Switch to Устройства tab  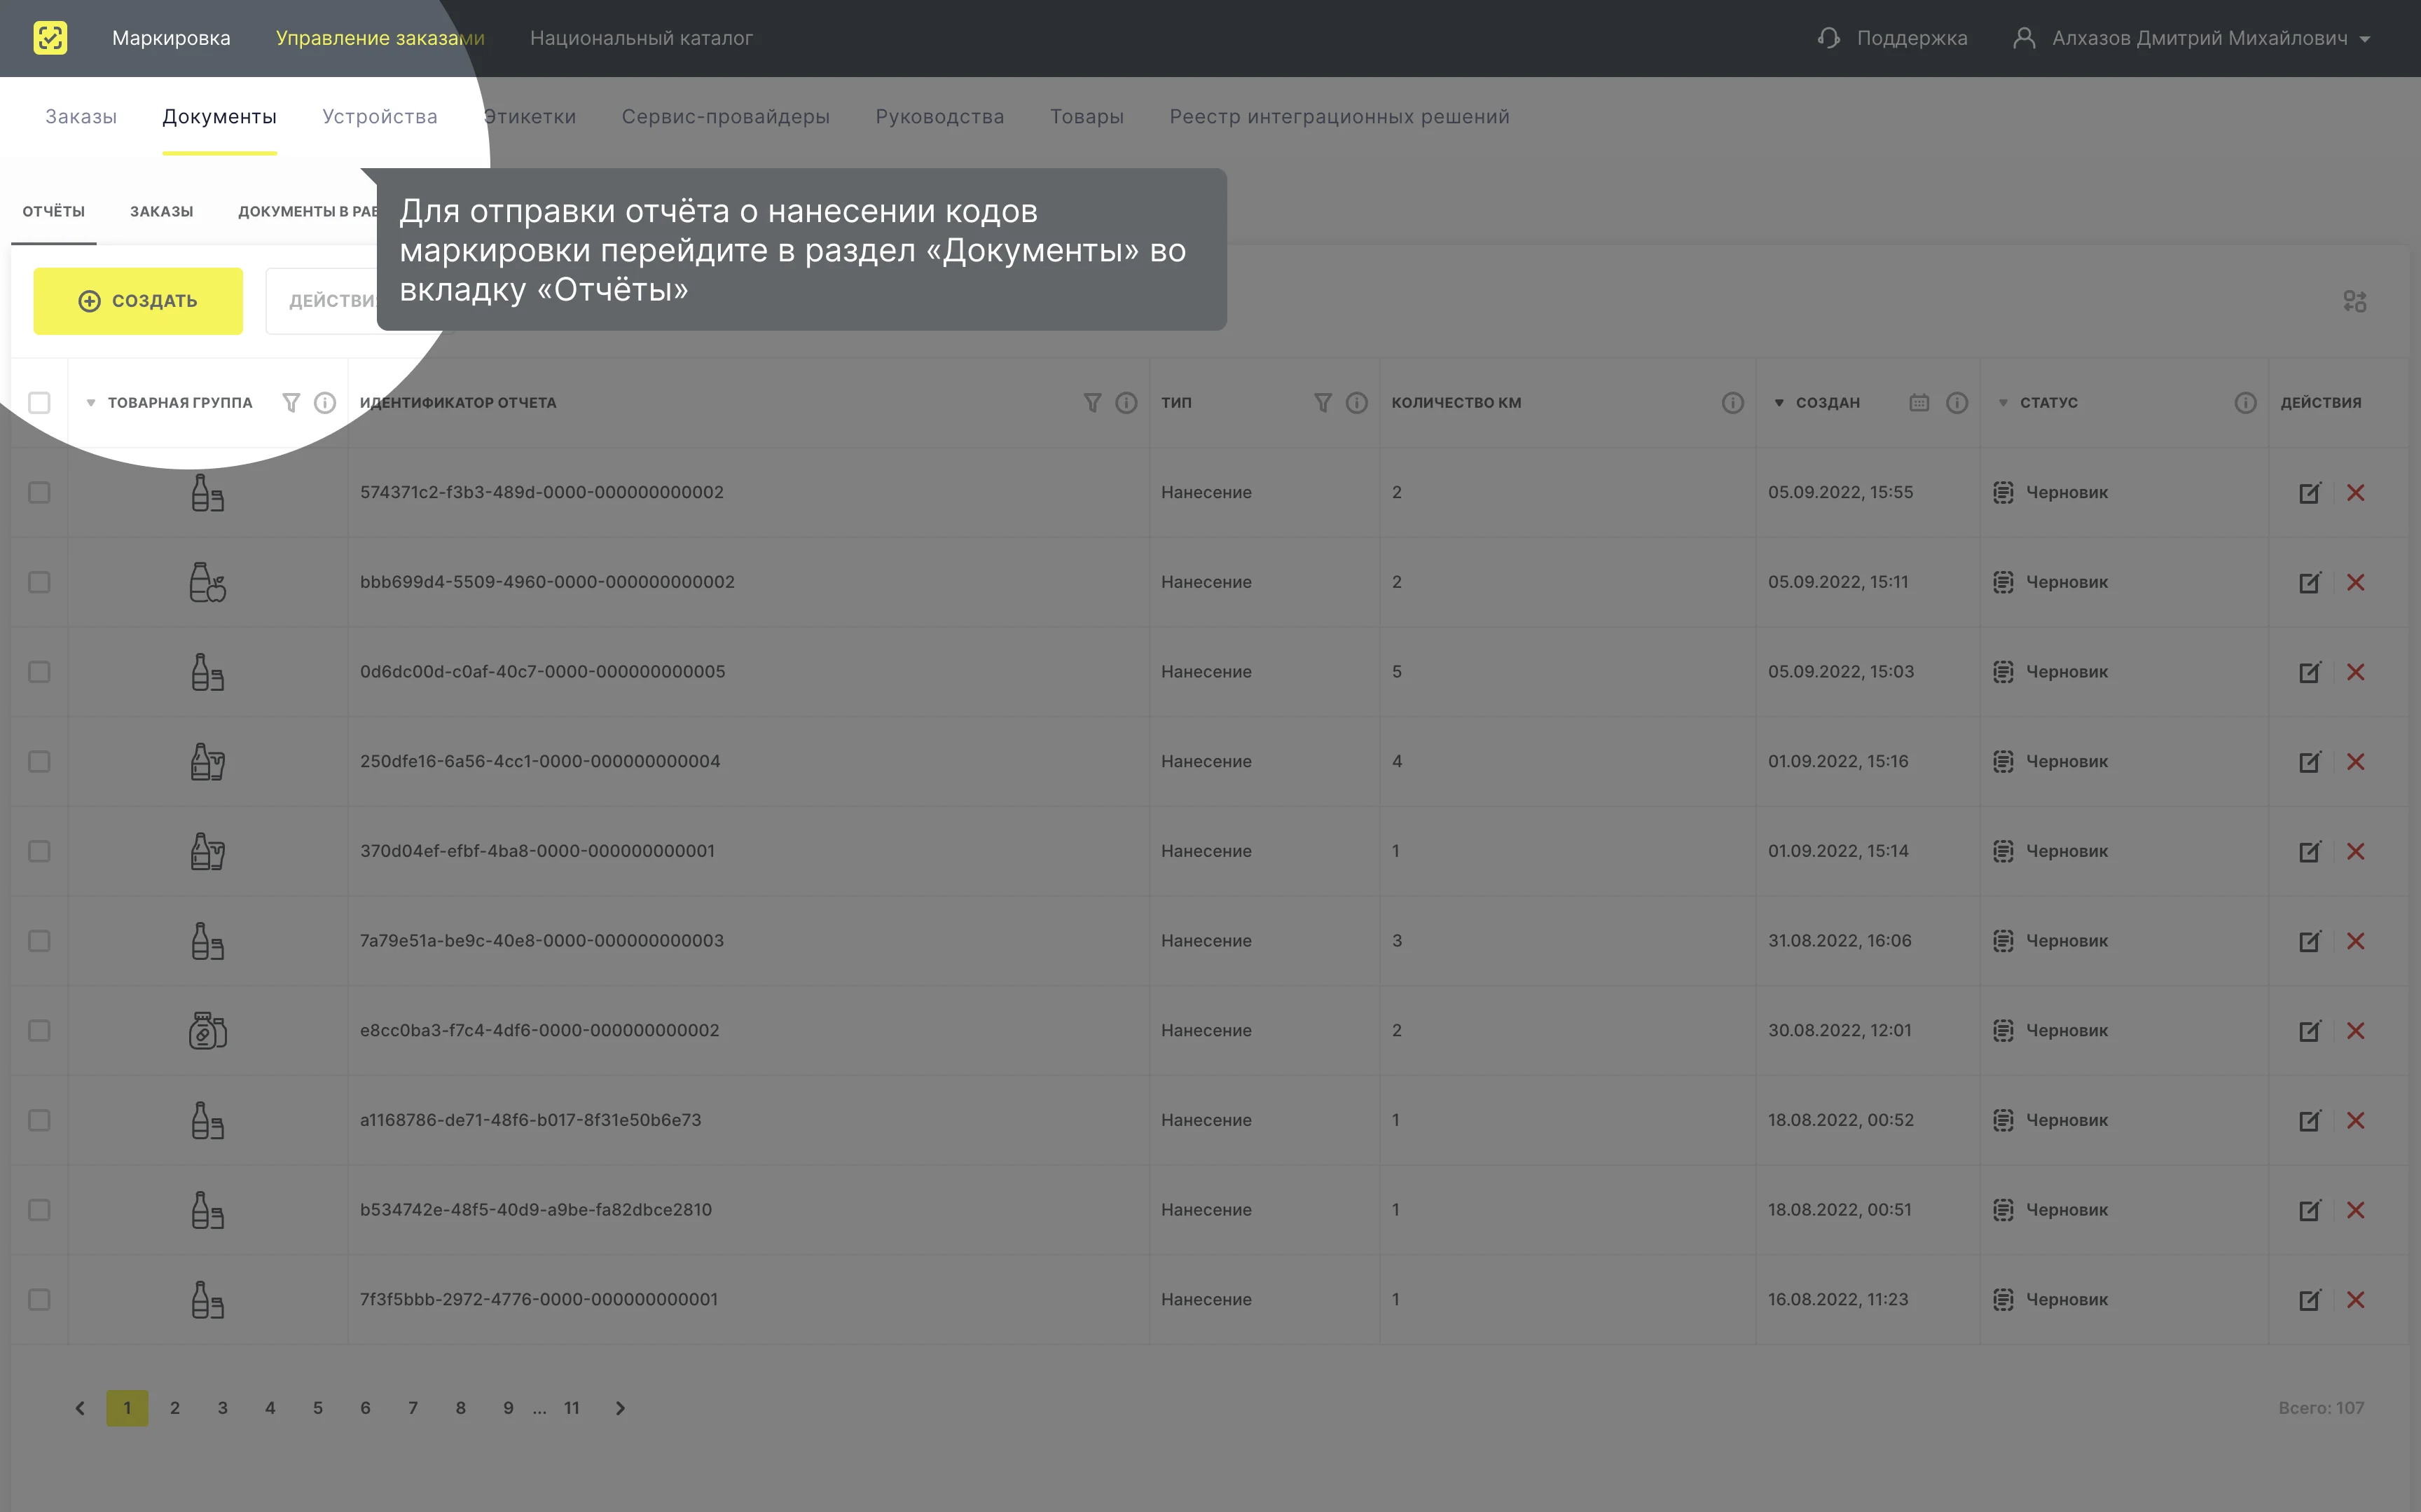point(380,116)
